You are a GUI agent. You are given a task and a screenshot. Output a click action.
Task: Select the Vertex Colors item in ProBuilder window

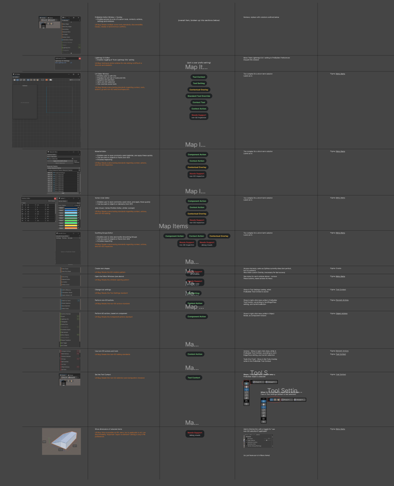pyautogui.click(x=66, y=37)
